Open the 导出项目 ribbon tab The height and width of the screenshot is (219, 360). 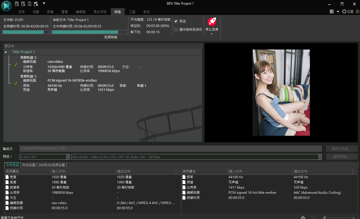[x=100, y=12]
